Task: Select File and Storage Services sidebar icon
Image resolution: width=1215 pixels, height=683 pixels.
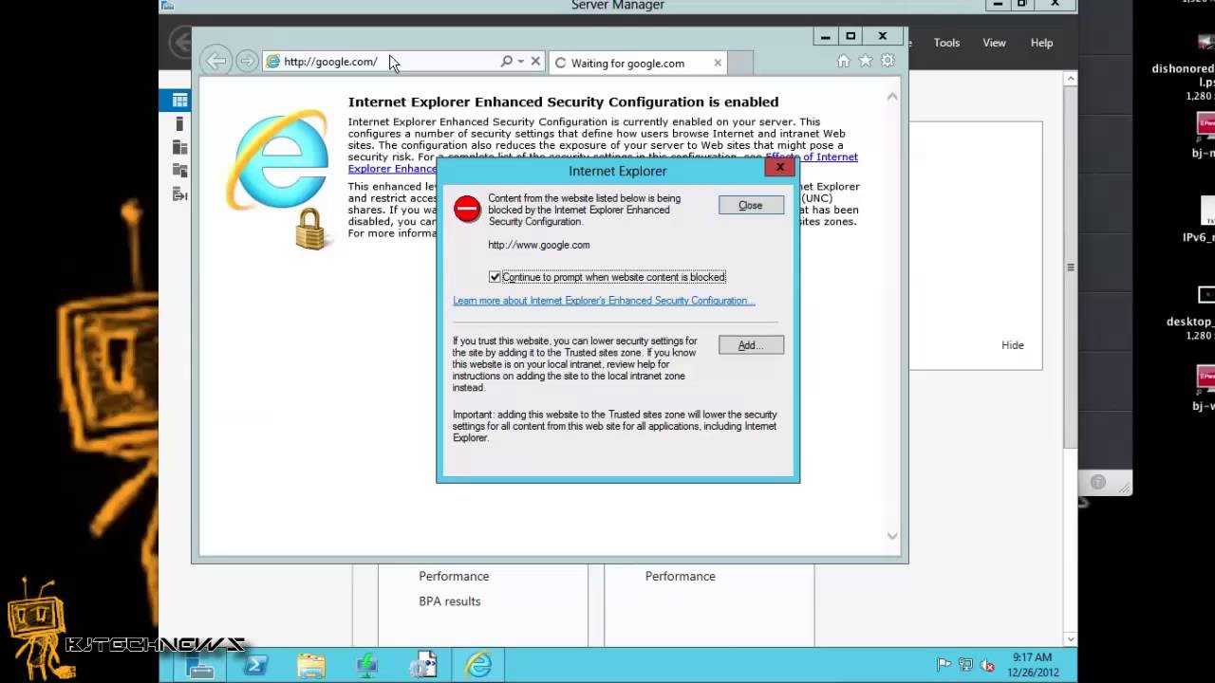Action: 179,171
